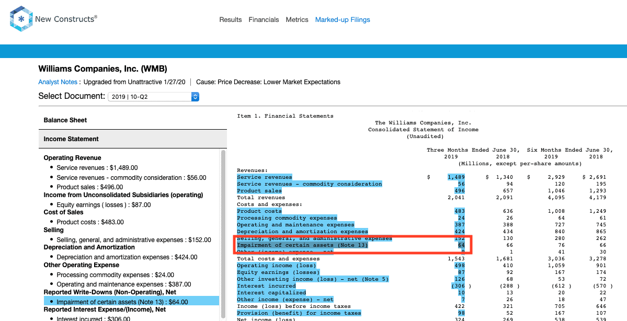The height and width of the screenshot is (321, 627).
Task: Click Processing commodity expenses label in the filing
Action: point(287,218)
